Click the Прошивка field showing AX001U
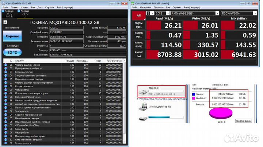This screenshot has height=147, width=263. point(66,28)
